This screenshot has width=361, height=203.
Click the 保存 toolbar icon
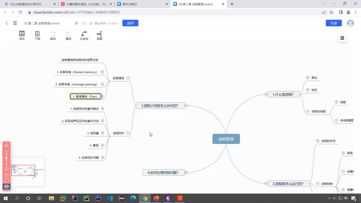[22, 36]
